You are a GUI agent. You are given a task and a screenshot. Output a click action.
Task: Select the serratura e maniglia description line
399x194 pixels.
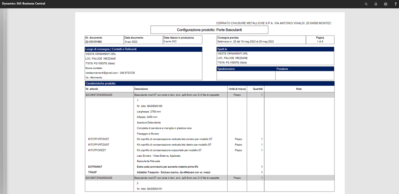click(x=164, y=128)
